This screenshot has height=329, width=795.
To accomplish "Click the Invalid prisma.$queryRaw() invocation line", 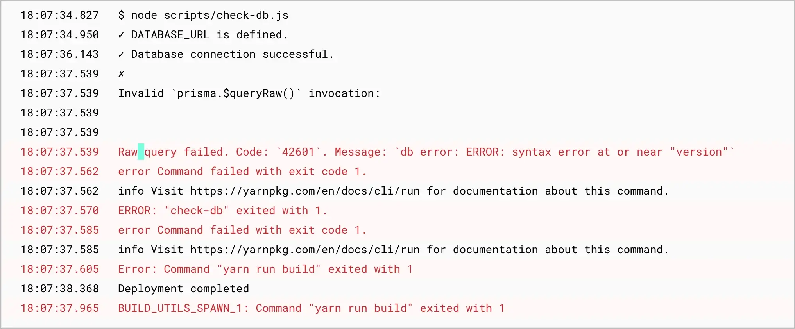I will point(249,93).
